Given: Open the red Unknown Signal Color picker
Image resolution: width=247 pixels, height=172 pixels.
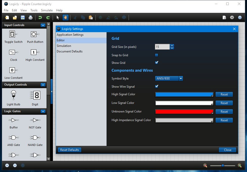Looking at the screenshot, I should pos(184,112).
